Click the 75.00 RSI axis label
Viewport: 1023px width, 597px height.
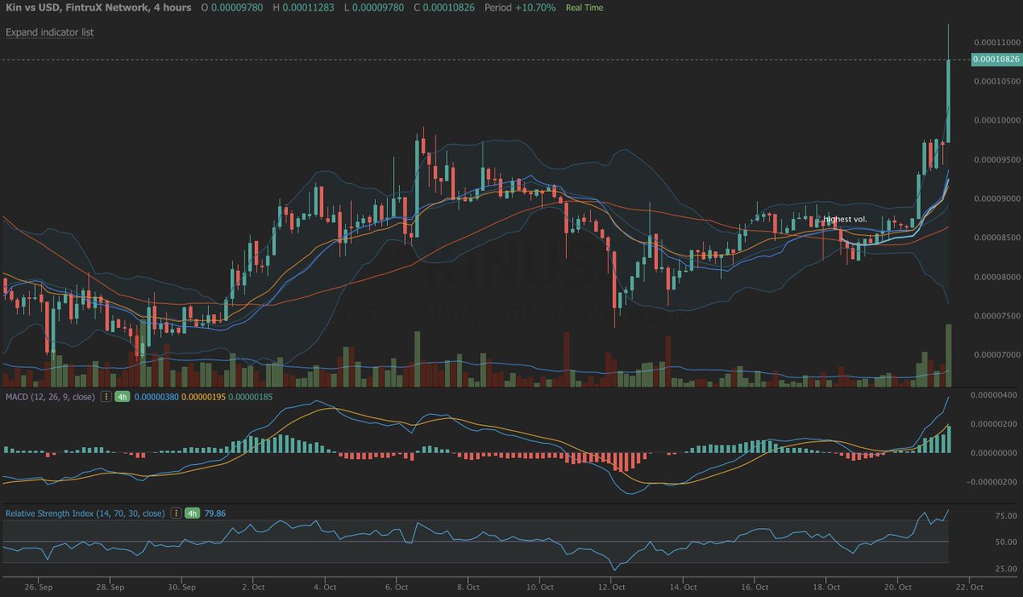[1006, 516]
